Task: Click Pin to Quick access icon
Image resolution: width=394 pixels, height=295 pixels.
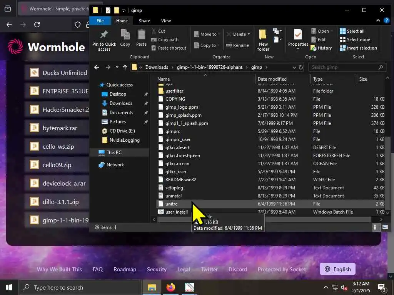Action: [x=104, y=40]
